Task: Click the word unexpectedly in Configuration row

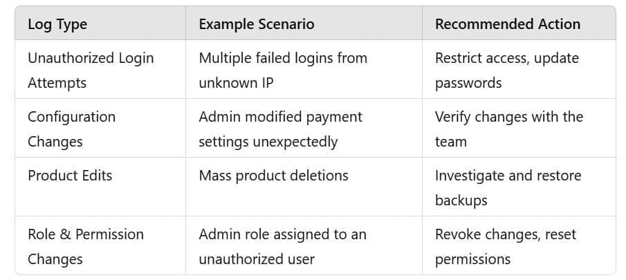Action: [295, 142]
